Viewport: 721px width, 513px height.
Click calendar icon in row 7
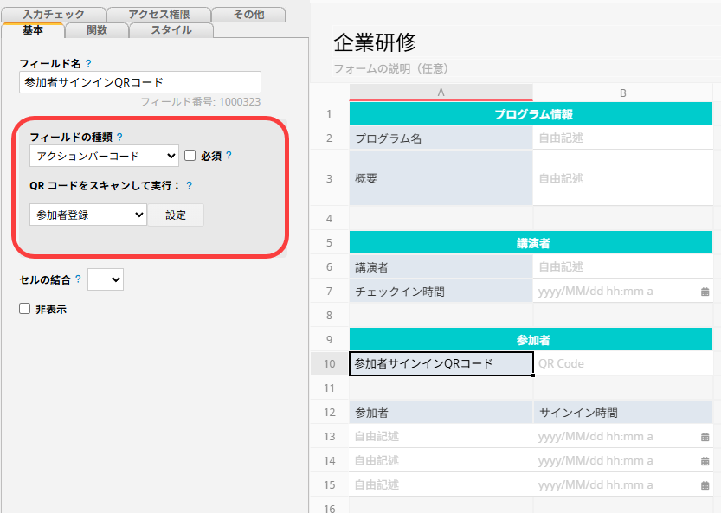click(x=705, y=292)
